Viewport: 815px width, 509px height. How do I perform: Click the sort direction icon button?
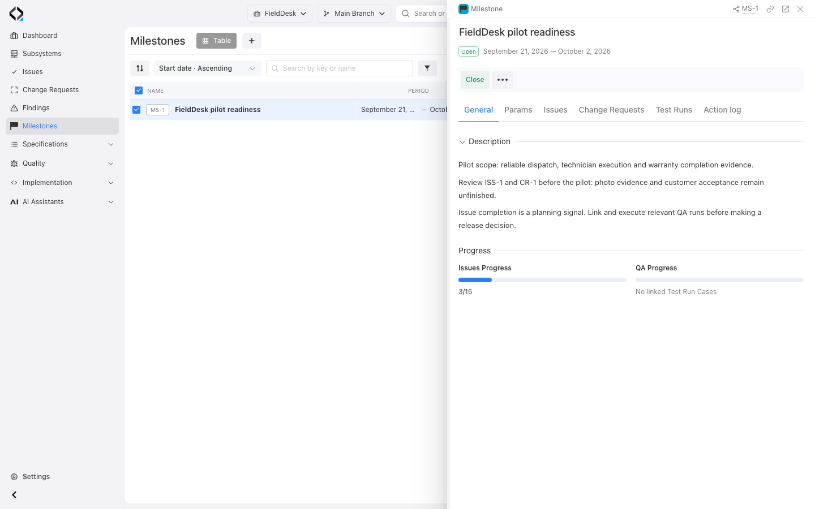(140, 68)
